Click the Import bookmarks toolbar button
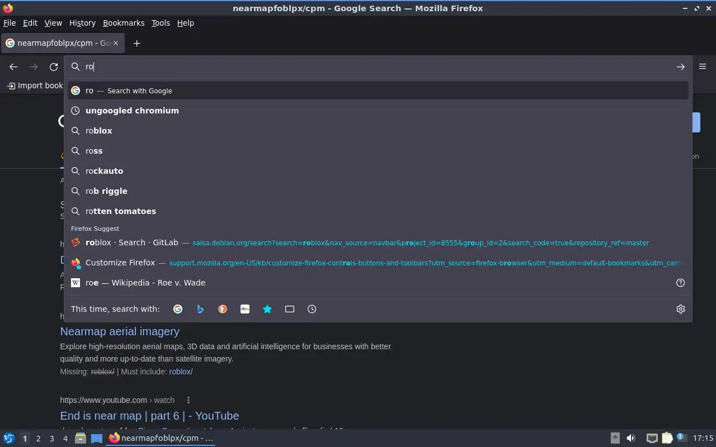Viewport: 716px width, 447px height. (35, 85)
